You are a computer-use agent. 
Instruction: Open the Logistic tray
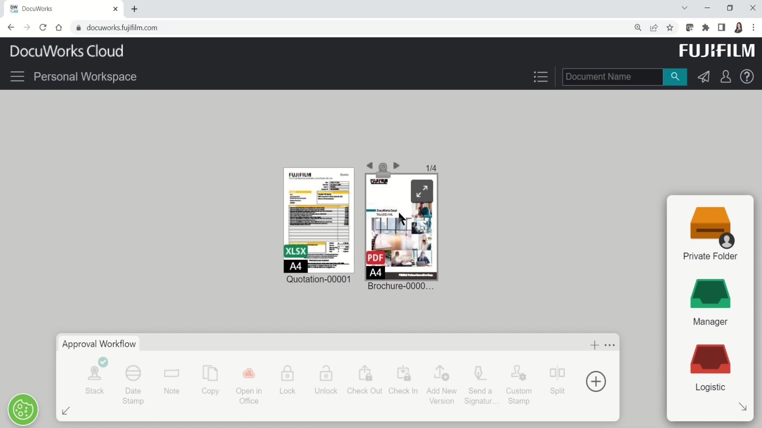pyautogui.click(x=710, y=368)
